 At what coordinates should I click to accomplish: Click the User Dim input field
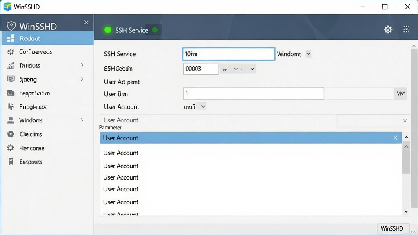253,93
